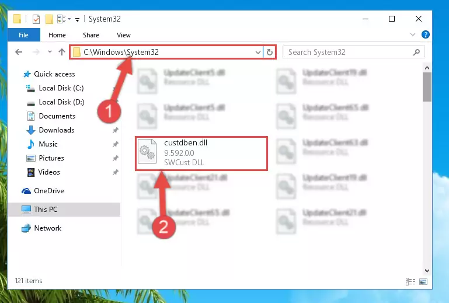Click the pin icon next to Pictures

tap(116, 158)
